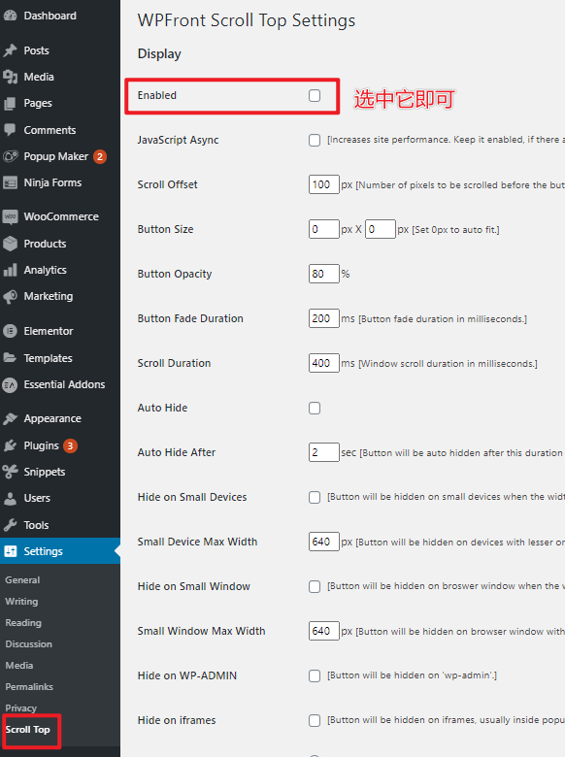Viewport: 565px width, 757px height.
Task: Click the Posts pin icon
Action: point(10,50)
